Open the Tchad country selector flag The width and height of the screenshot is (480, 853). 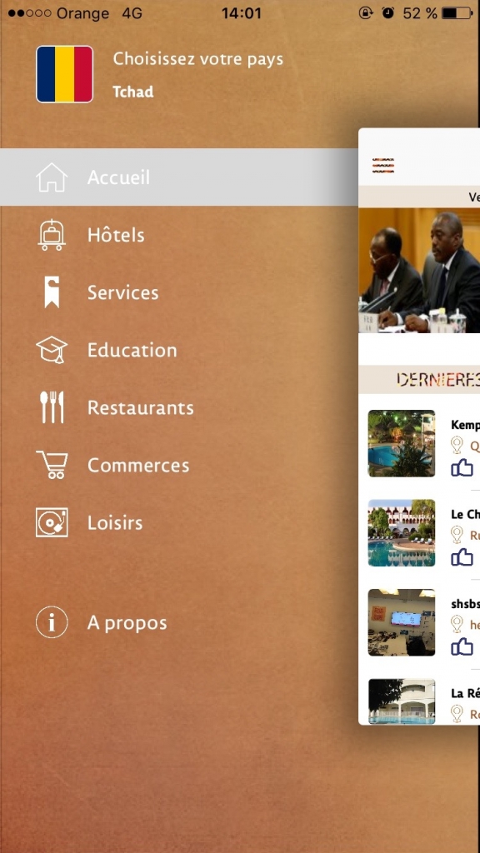click(65, 74)
